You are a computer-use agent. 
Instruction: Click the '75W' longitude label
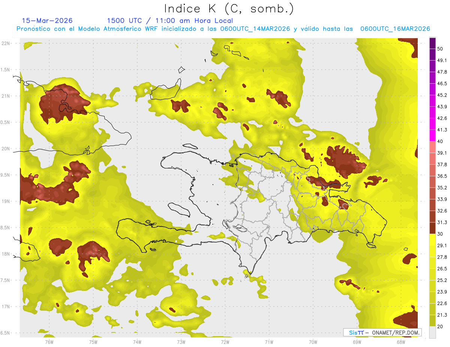(93, 342)
